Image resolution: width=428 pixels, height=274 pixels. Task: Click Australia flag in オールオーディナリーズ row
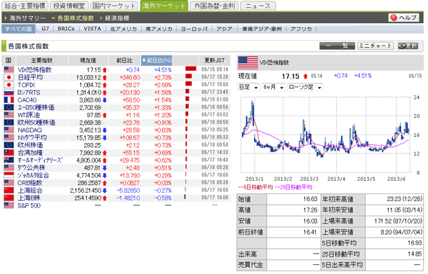(x=8, y=160)
